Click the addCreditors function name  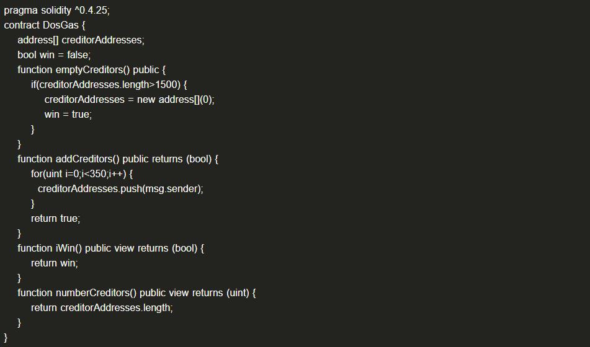click(85, 159)
